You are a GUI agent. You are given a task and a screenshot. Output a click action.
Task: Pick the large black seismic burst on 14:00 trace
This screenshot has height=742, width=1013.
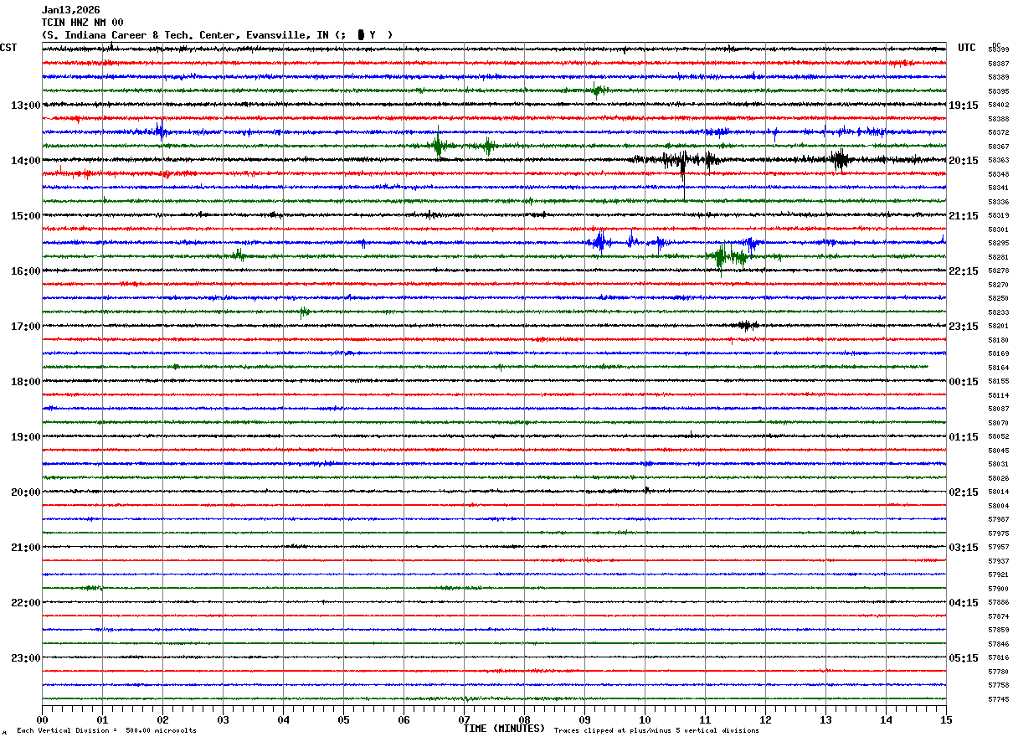pos(684,161)
